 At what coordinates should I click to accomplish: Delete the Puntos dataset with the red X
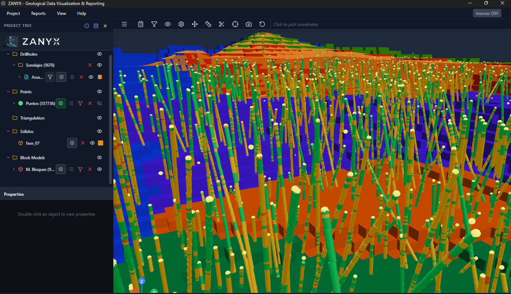[90, 103]
